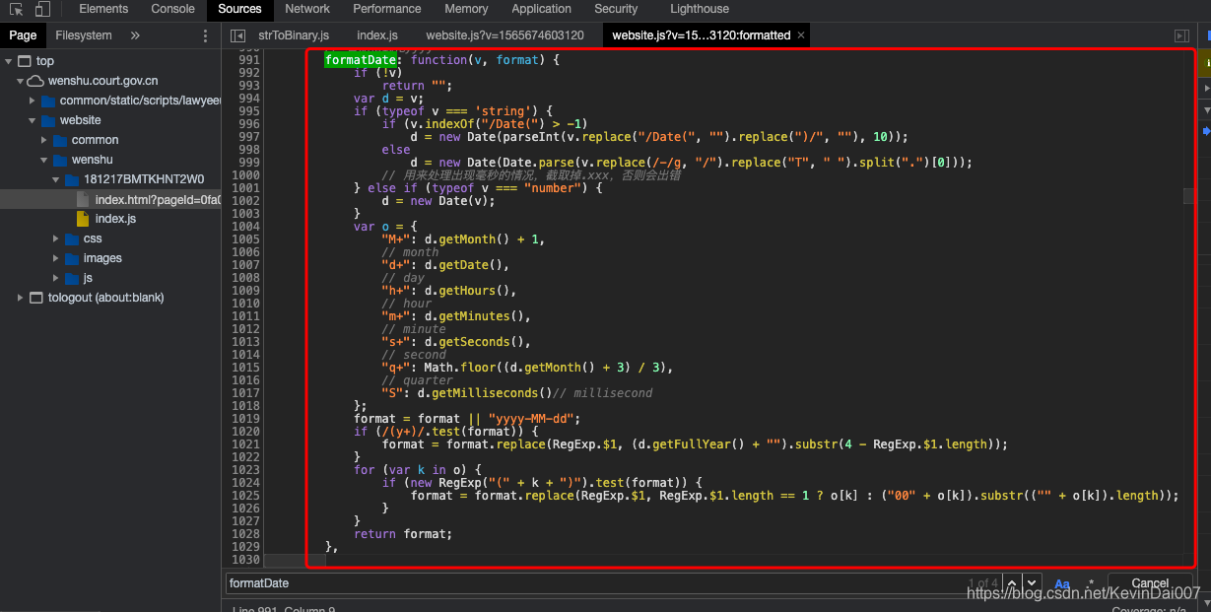
Task: Switch to the Network panel tab
Action: 307,9
